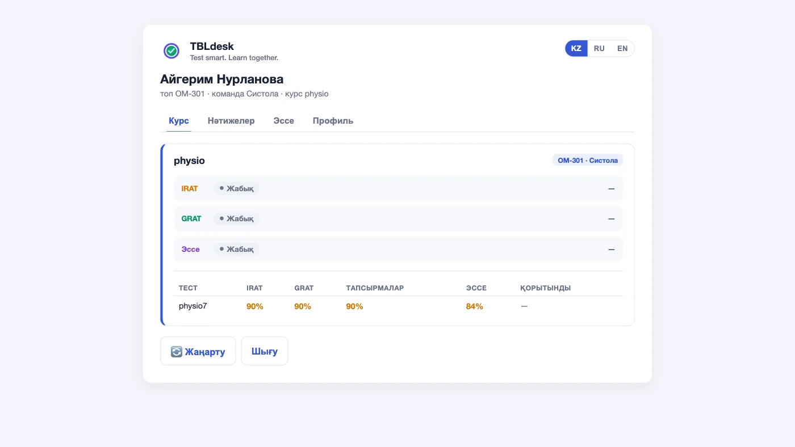Click the group and team subtitle line
This screenshot has width=795, height=447.
pyautogui.click(x=244, y=94)
